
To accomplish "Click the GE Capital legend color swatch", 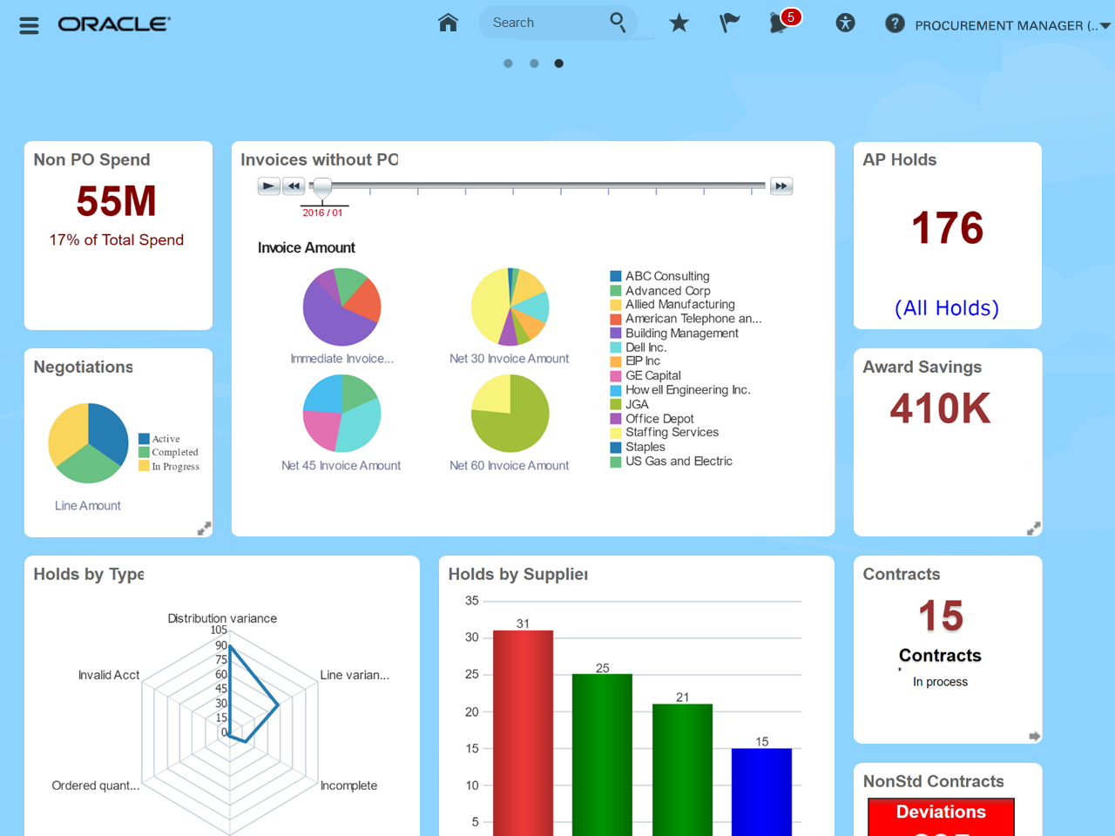I will click(x=616, y=376).
